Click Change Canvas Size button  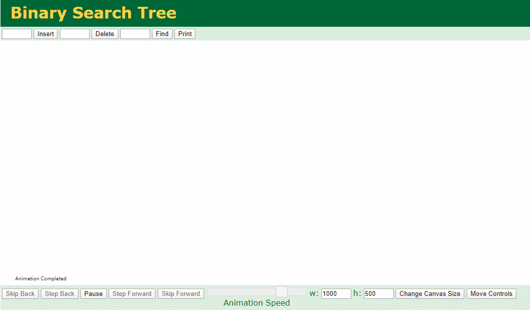coord(430,293)
